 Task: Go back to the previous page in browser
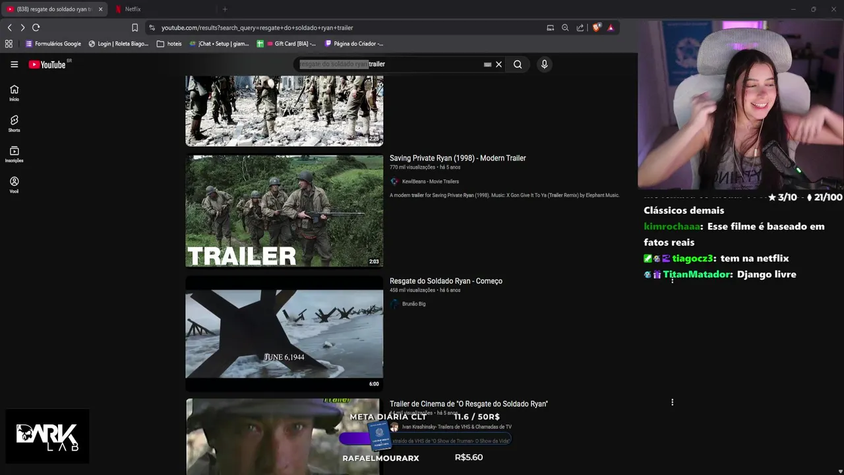click(x=9, y=28)
